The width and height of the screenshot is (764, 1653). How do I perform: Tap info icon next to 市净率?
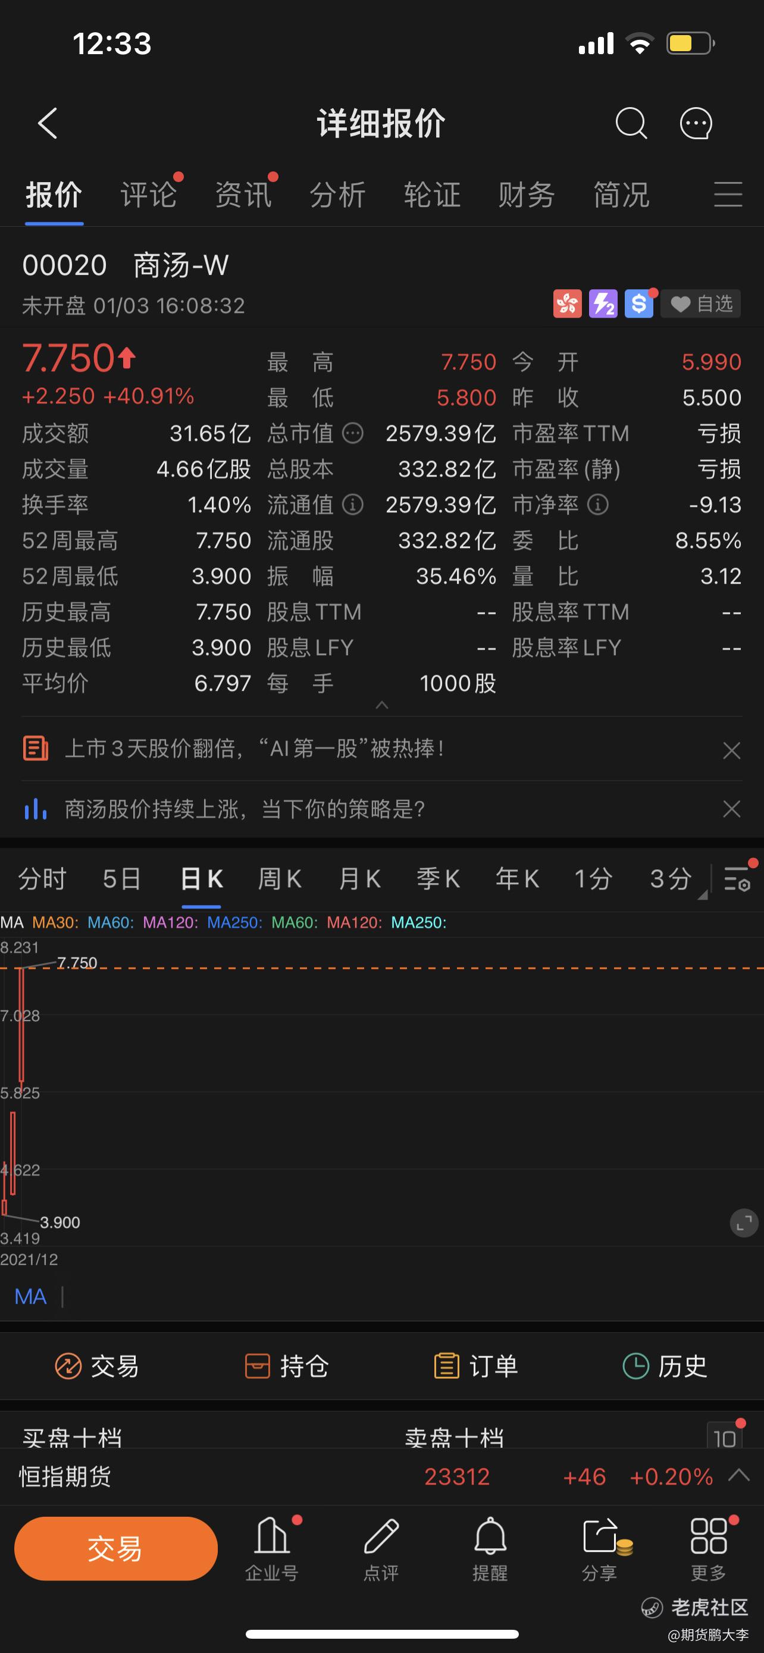(x=598, y=505)
